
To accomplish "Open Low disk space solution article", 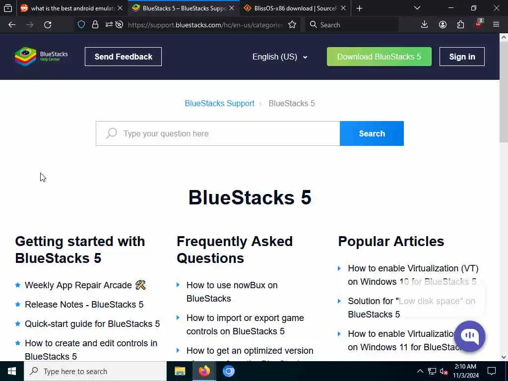I will pyautogui.click(x=411, y=308).
